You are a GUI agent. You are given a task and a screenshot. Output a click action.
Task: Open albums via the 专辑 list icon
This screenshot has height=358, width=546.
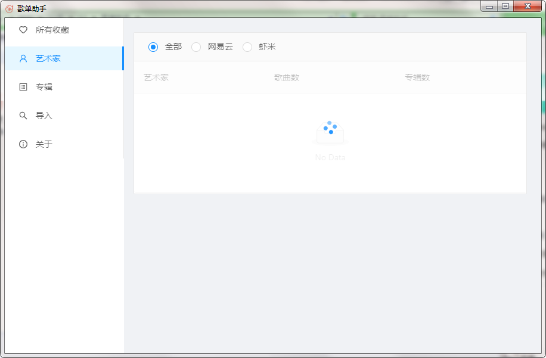[23, 87]
